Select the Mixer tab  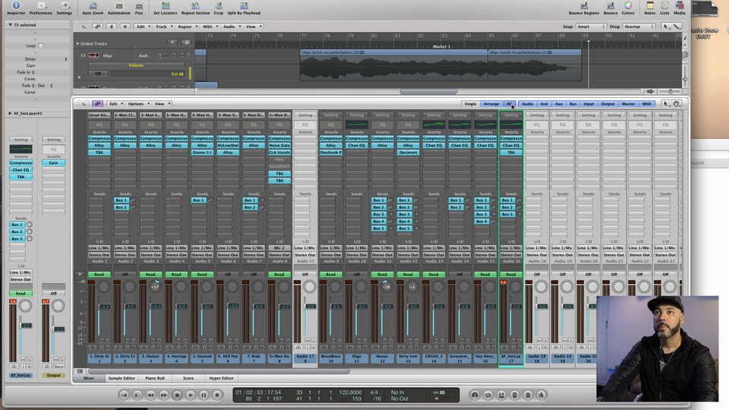click(89, 378)
